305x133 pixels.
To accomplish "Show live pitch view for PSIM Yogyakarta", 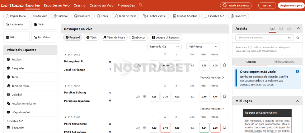I will coord(144,128).
